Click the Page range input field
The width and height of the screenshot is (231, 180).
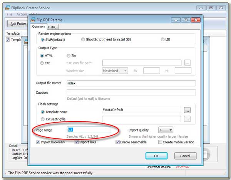click(89, 130)
